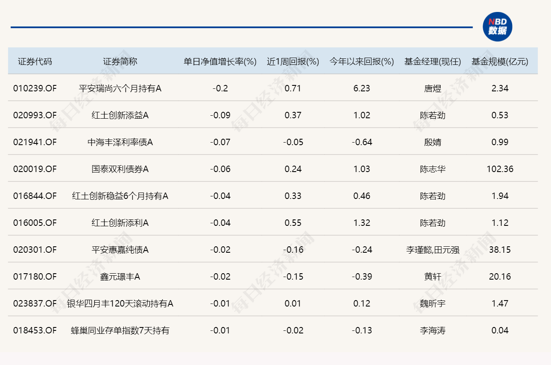
Task: Click the 基金规模(亿元) column header
Action: coord(500,61)
